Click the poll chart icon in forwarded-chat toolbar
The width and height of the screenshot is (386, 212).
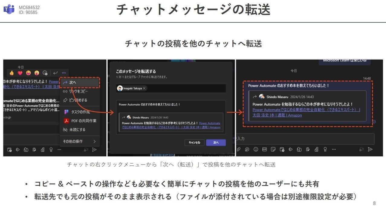point(316,149)
